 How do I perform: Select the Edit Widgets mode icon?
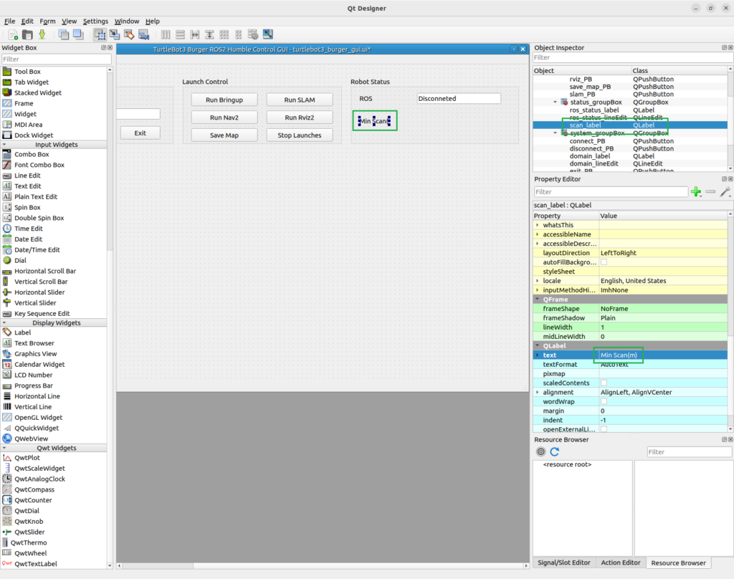click(x=100, y=34)
